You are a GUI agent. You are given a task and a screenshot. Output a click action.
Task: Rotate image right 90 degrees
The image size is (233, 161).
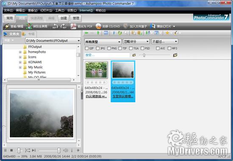pos(64,26)
